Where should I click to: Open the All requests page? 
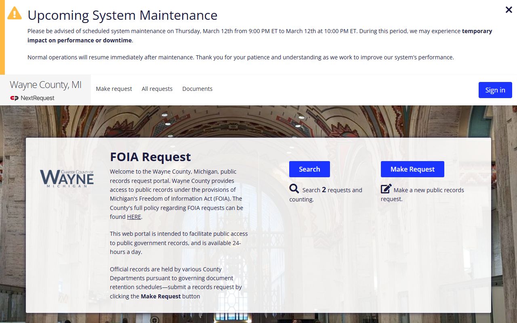point(157,89)
